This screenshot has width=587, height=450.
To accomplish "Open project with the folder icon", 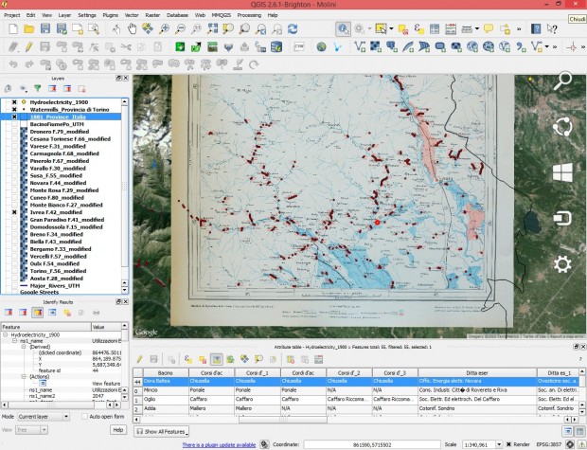I will 28,28.
